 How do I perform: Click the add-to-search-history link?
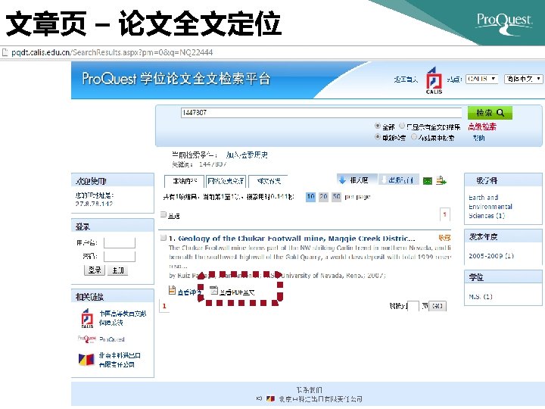[x=247, y=155]
